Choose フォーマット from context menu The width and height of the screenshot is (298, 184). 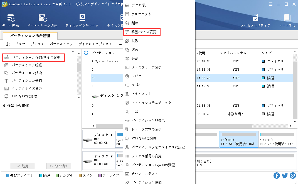141,14
